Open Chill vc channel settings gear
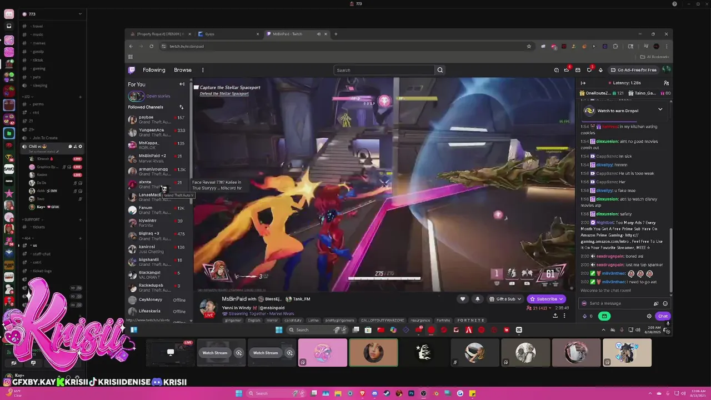Viewport: 711px width, 400px height. pyautogui.click(x=81, y=147)
